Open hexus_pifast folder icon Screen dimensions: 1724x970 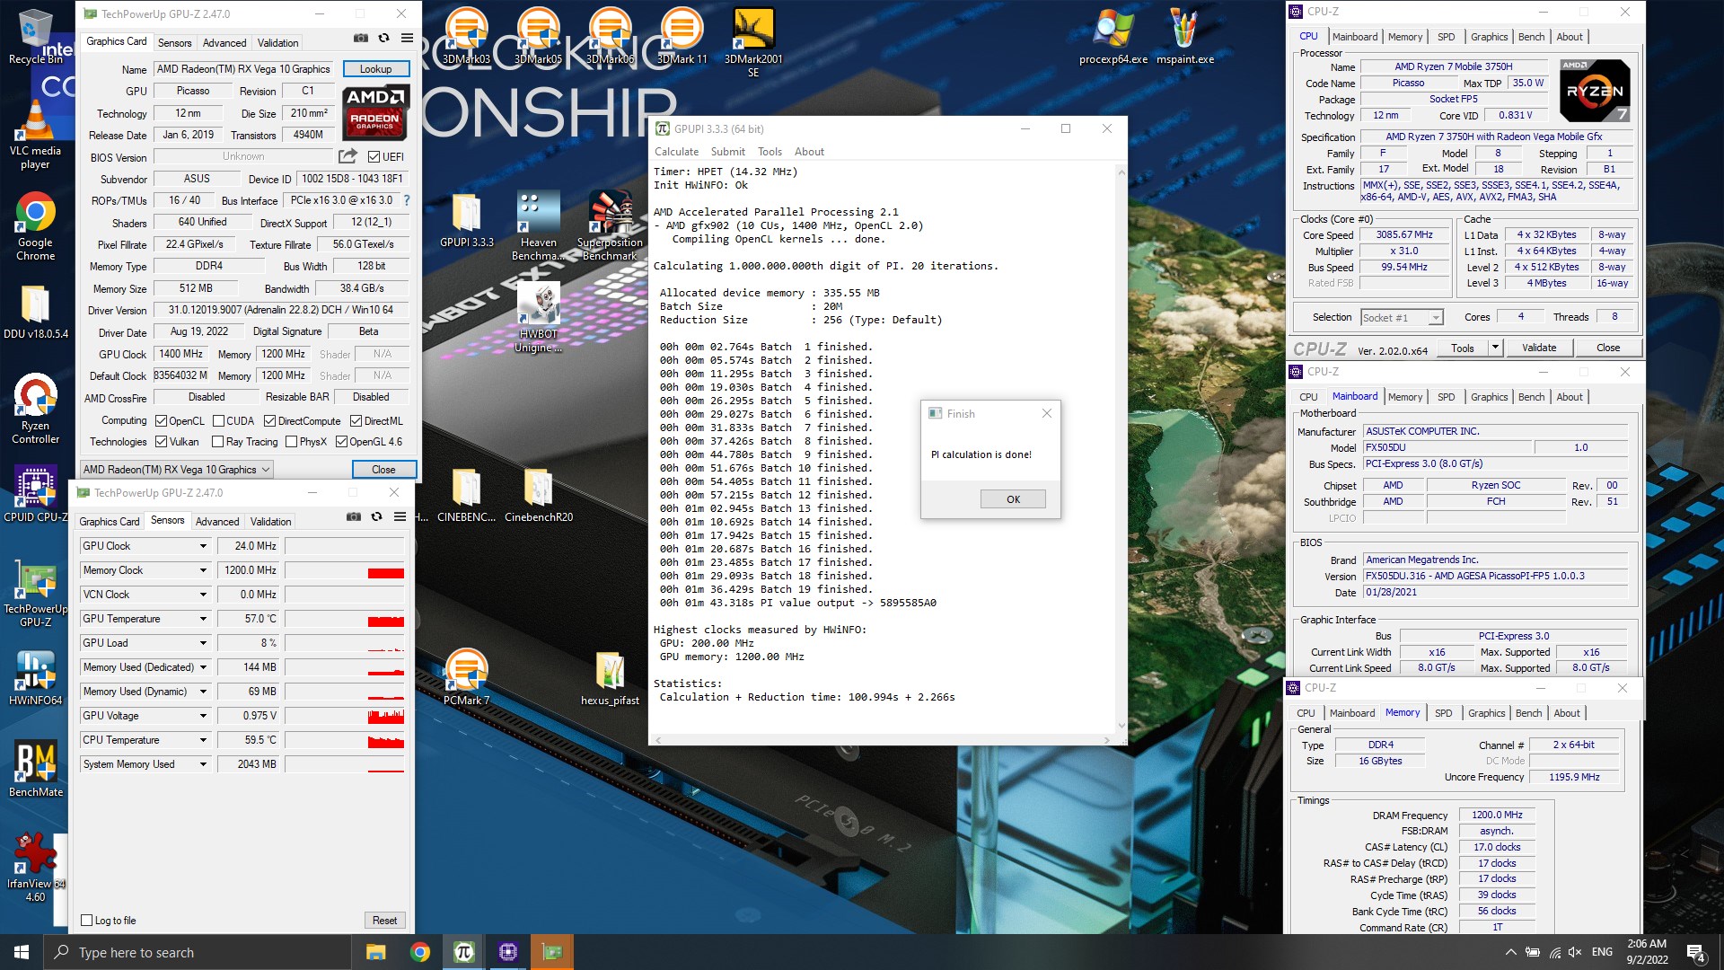[x=610, y=677]
